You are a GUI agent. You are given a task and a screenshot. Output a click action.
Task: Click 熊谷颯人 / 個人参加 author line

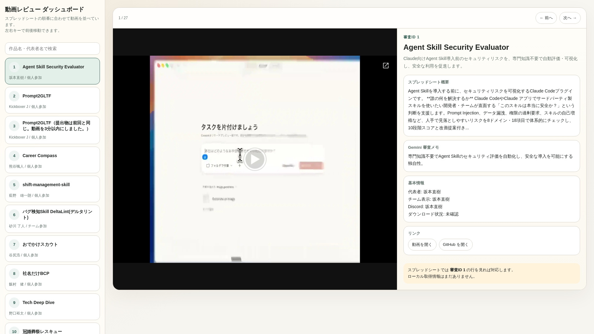[25, 167]
